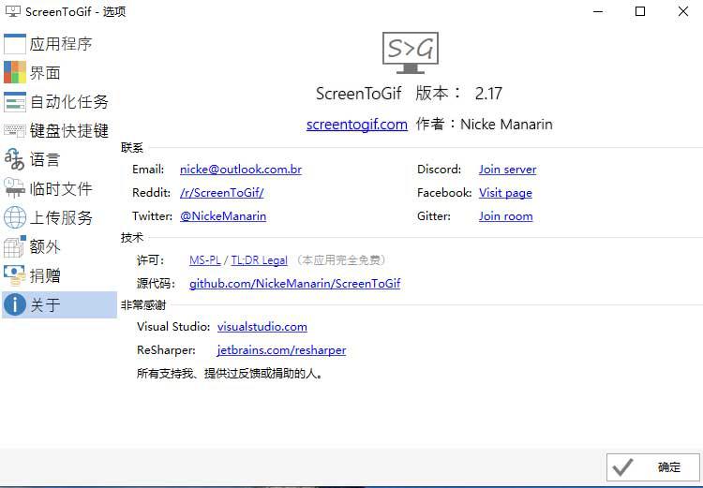Minimize the options window
703x488 pixels.
(x=598, y=11)
